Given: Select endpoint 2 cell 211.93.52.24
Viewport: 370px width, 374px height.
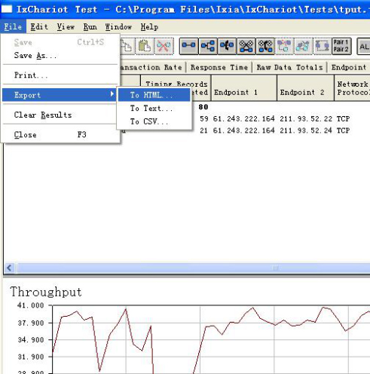Looking at the screenshot, I should click(306, 130).
